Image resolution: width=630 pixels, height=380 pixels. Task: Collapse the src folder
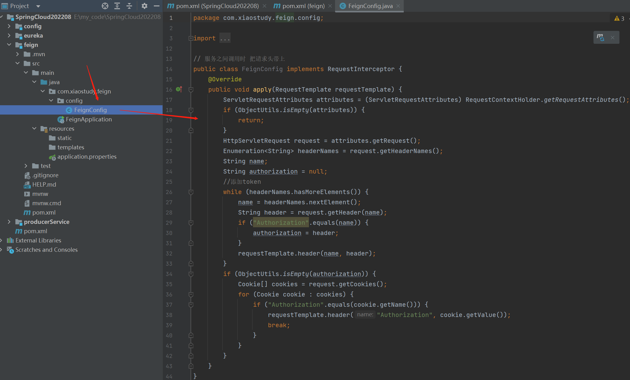coord(17,63)
